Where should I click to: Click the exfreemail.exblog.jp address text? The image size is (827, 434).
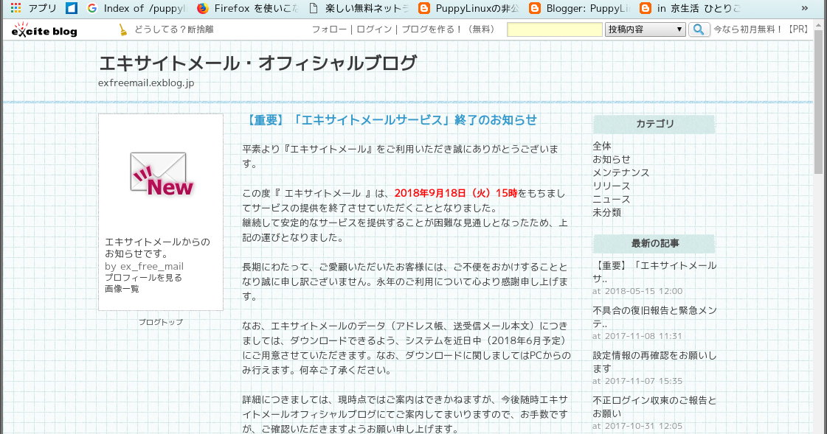click(146, 83)
